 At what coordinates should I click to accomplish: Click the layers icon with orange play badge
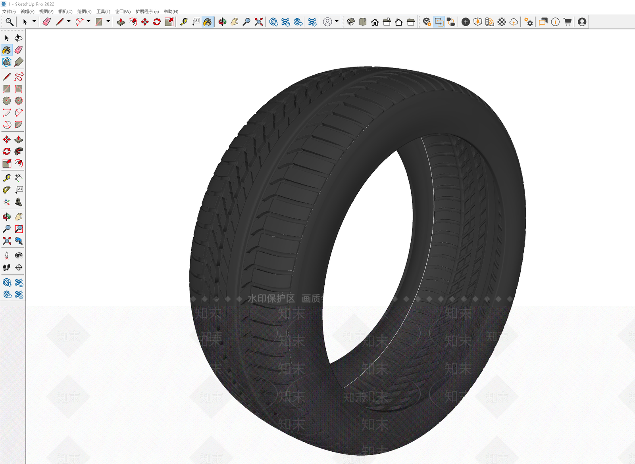[x=427, y=22]
